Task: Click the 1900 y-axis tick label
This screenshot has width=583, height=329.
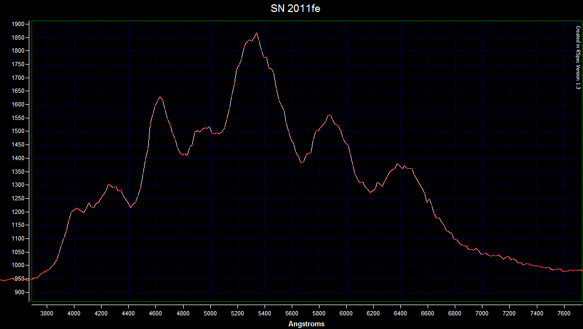Action: pyautogui.click(x=18, y=24)
